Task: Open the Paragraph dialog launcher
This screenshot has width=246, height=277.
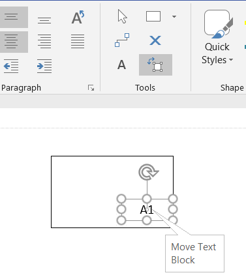Action: tap(91, 88)
